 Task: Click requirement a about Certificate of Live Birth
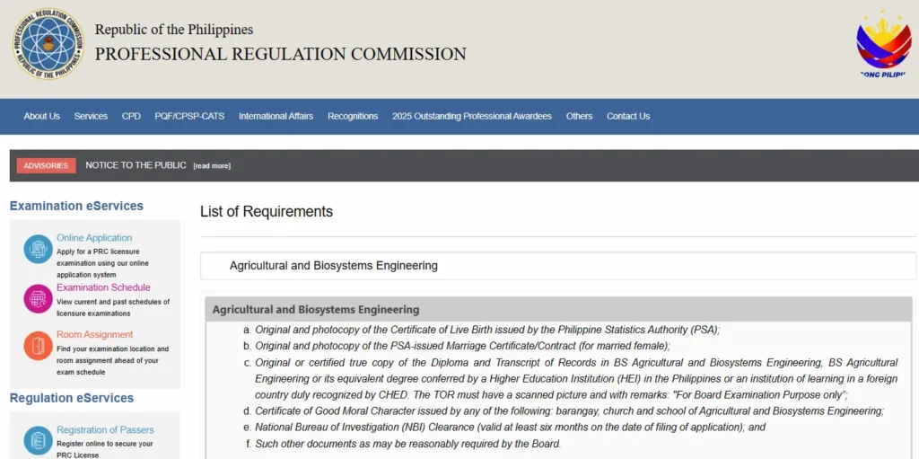(x=487, y=330)
